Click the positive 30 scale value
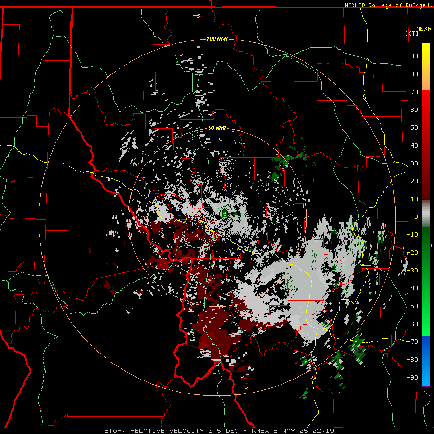Viewport: 434px width, 434px height. (414, 163)
